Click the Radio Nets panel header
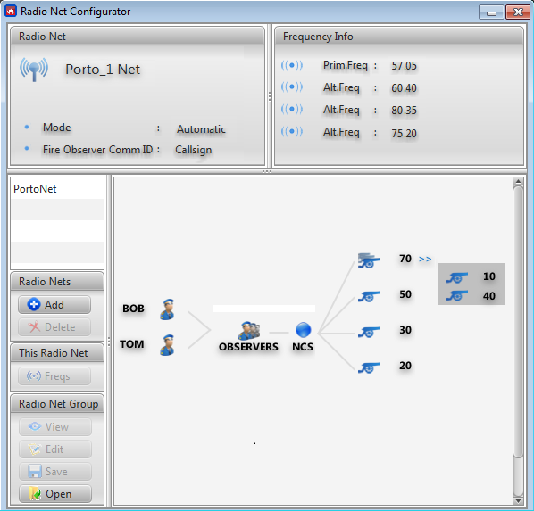This screenshot has height=511, width=534. tap(57, 281)
